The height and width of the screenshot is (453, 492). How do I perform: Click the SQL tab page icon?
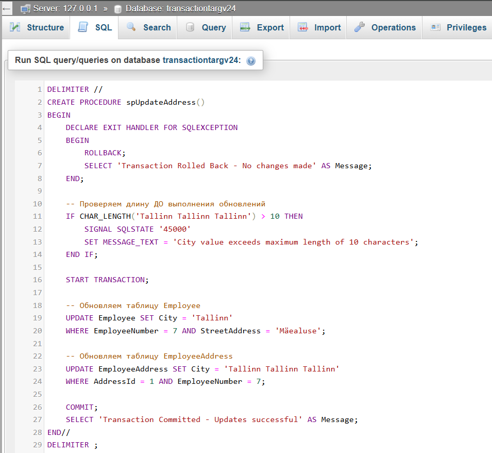coord(83,27)
